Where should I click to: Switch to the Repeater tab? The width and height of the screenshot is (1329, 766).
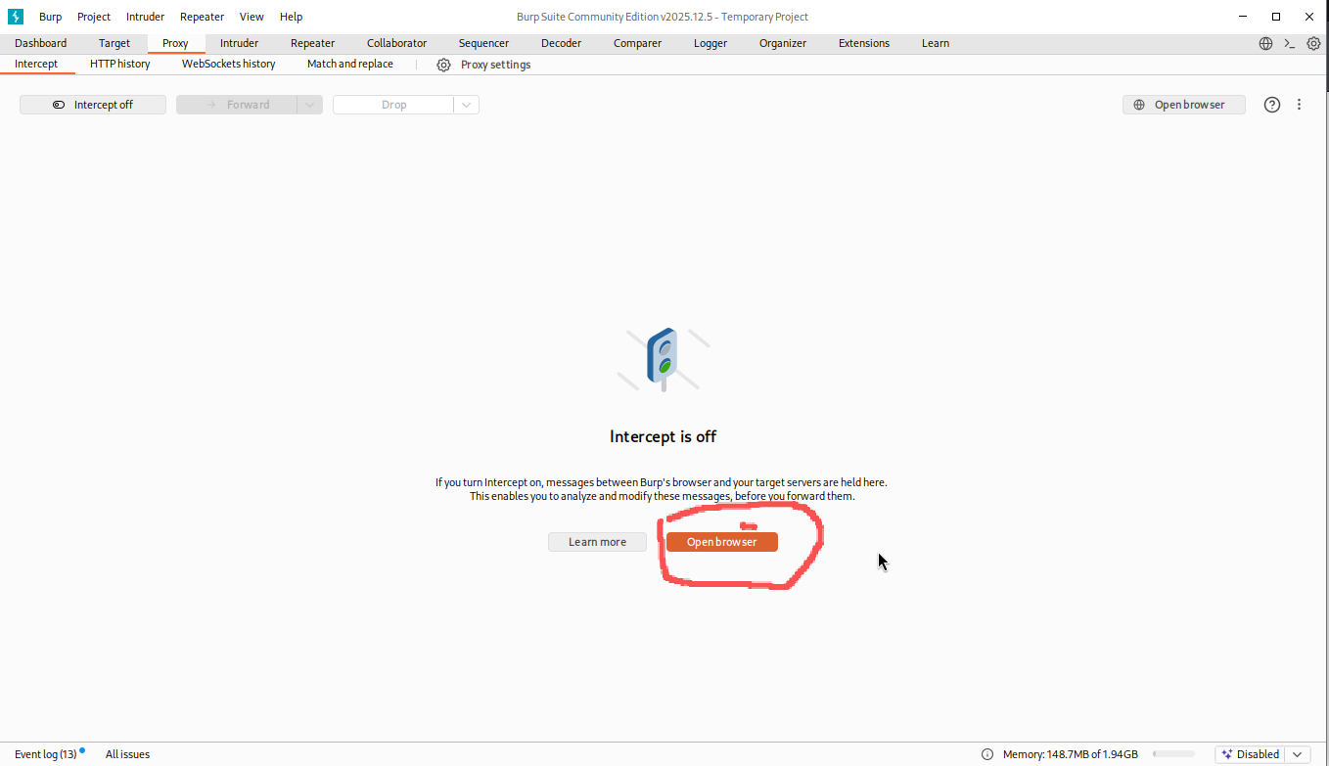click(312, 43)
